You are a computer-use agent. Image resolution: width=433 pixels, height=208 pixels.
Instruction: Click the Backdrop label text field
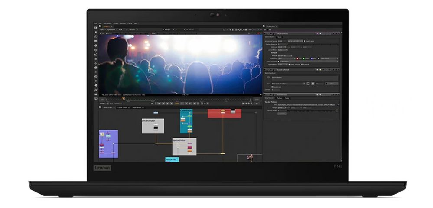point(305,79)
